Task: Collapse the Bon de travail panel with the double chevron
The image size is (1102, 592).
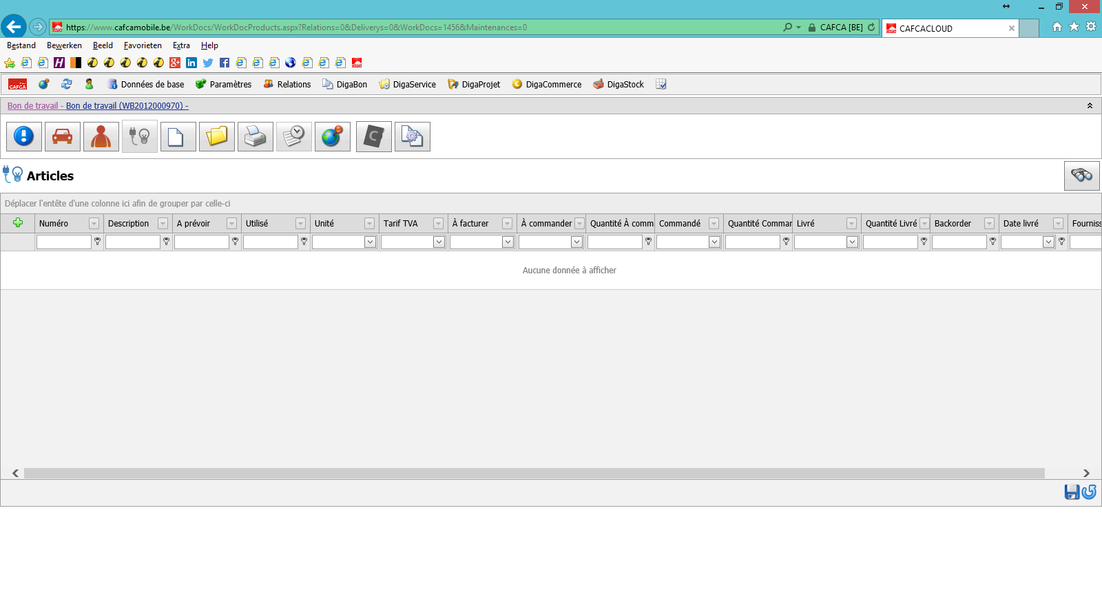Action: click(1090, 105)
